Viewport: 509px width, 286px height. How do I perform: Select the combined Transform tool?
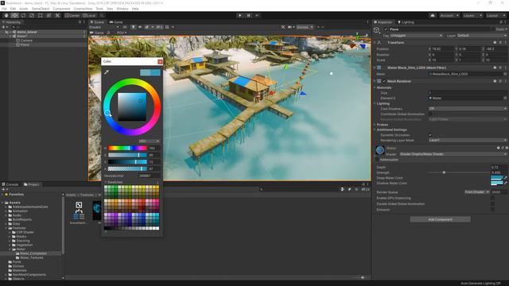point(49,15)
